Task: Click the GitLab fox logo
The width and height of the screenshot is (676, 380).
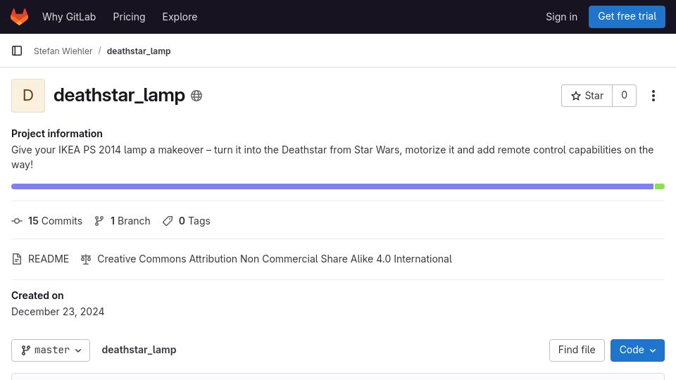Action: [x=20, y=17]
